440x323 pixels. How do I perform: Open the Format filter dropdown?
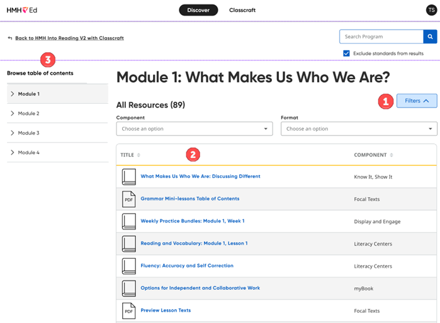(359, 129)
